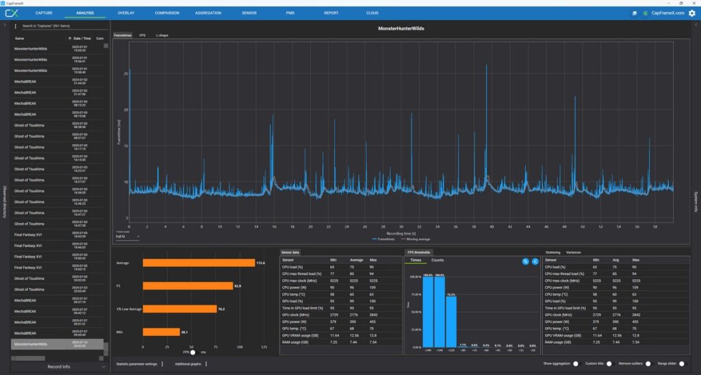Click the Date / Time column header
The image size is (701, 375).
82,38
